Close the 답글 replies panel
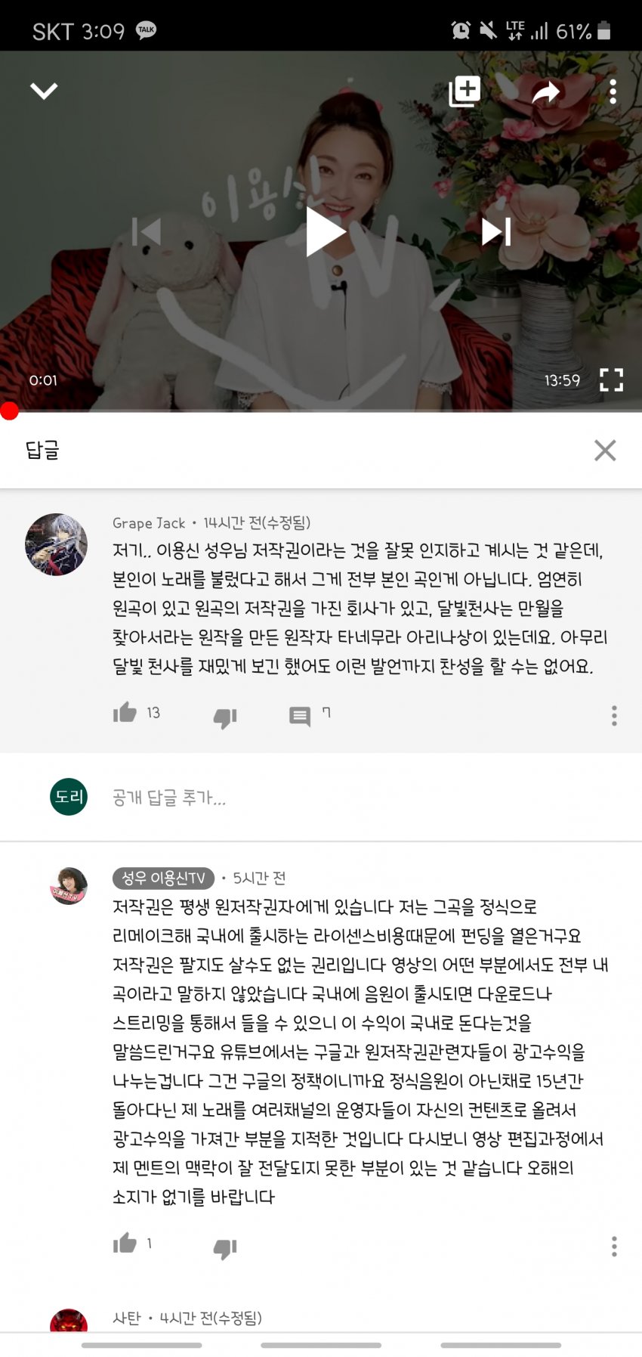This screenshot has width=642, height=1357. tap(605, 451)
